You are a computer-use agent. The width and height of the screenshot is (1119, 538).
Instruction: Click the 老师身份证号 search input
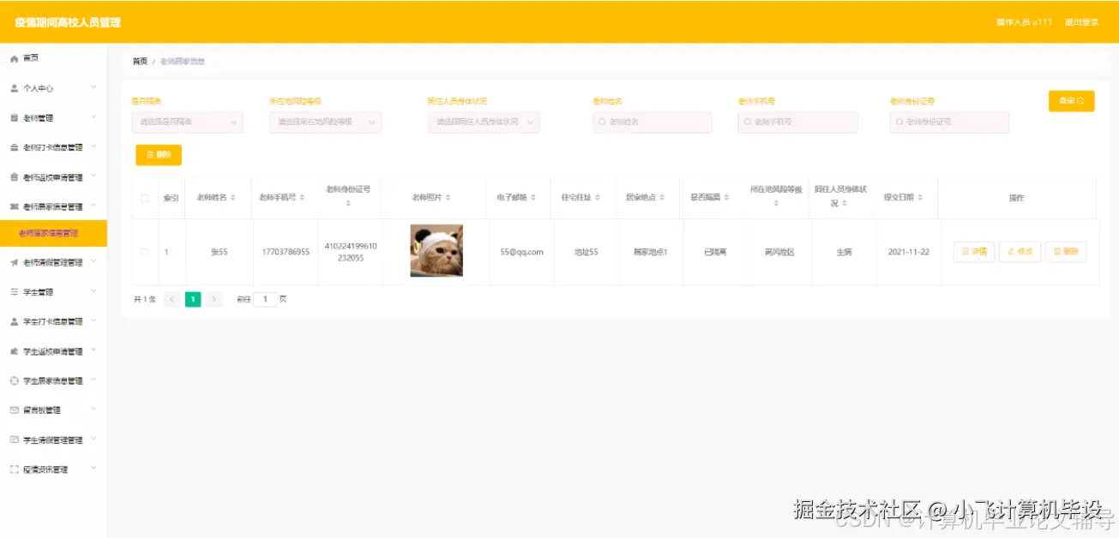tap(949, 123)
